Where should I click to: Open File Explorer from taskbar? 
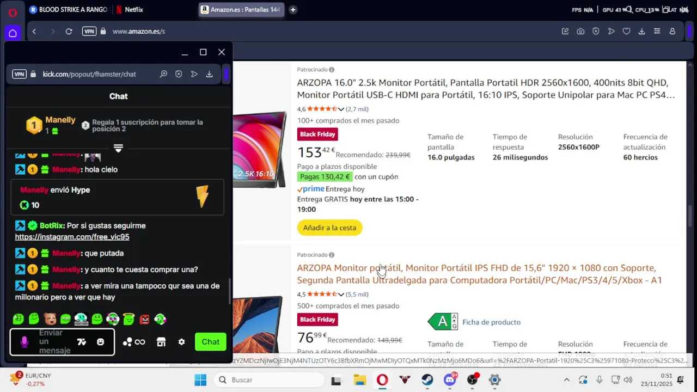[x=359, y=379]
